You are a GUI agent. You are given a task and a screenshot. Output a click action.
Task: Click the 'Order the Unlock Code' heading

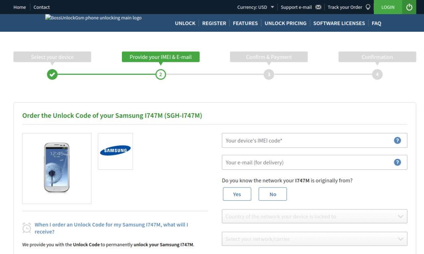(x=112, y=115)
